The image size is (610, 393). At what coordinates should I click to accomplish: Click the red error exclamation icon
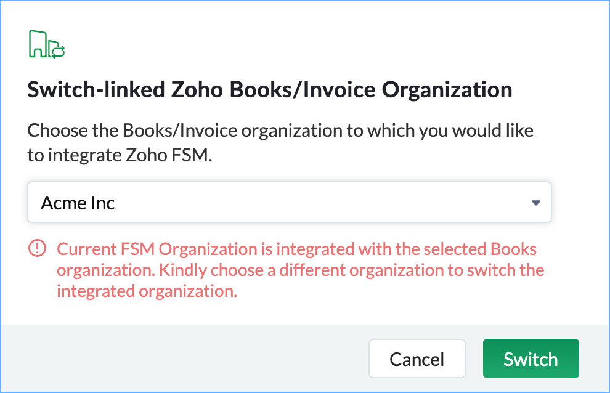click(38, 249)
